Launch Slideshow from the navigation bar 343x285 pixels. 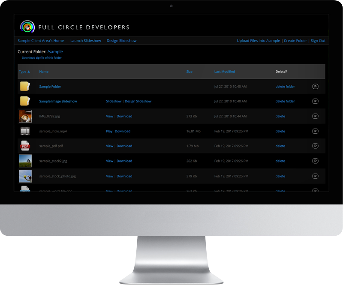click(x=86, y=41)
